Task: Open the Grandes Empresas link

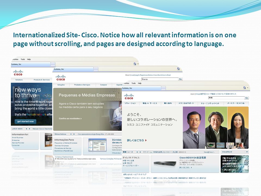Action: pos(62,146)
